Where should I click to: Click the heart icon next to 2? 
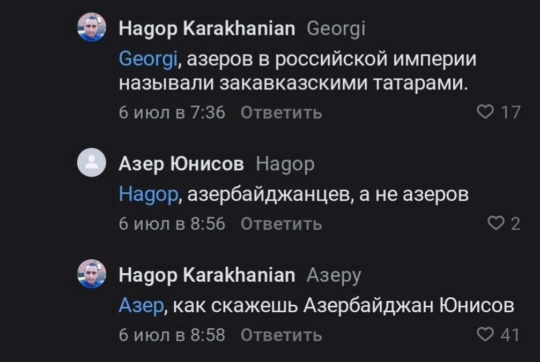point(498,224)
